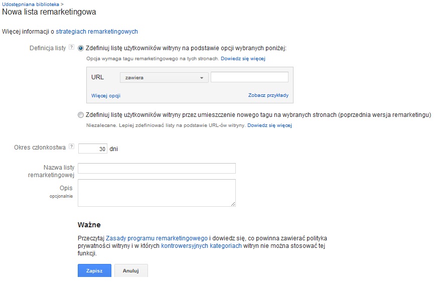Click the Nowa lista remarketingowa heading
The image size is (436, 282).
tap(49, 12)
